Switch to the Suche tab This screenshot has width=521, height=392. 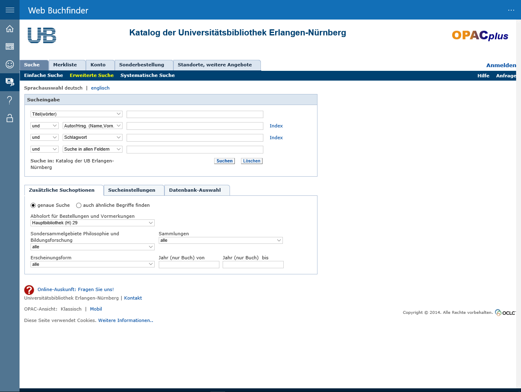pos(34,65)
